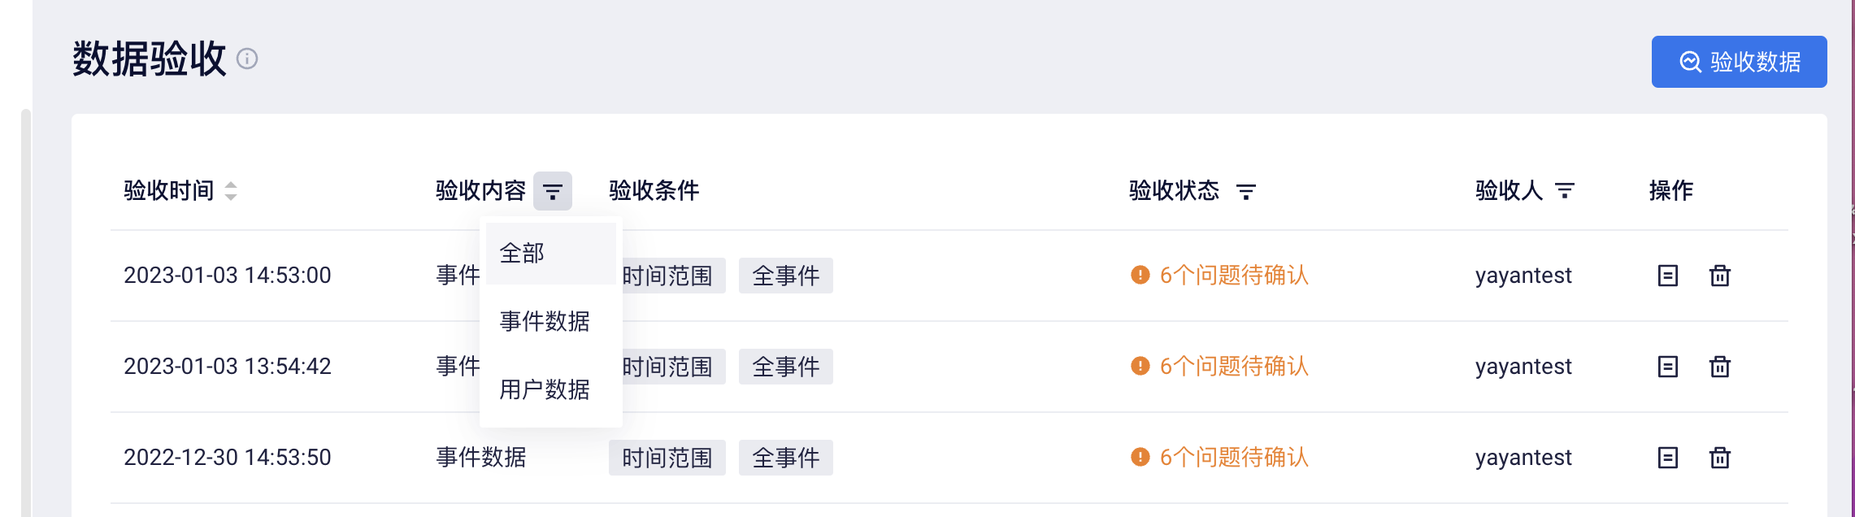Delete the 2022-12-30 14:53:50 record
This screenshot has height=517, width=1855.
[1720, 458]
